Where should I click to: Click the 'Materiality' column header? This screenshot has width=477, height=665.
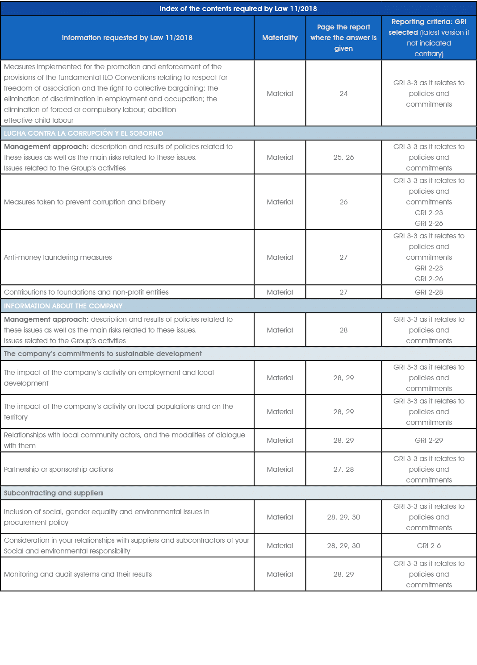pyautogui.click(x=280, y=38)
